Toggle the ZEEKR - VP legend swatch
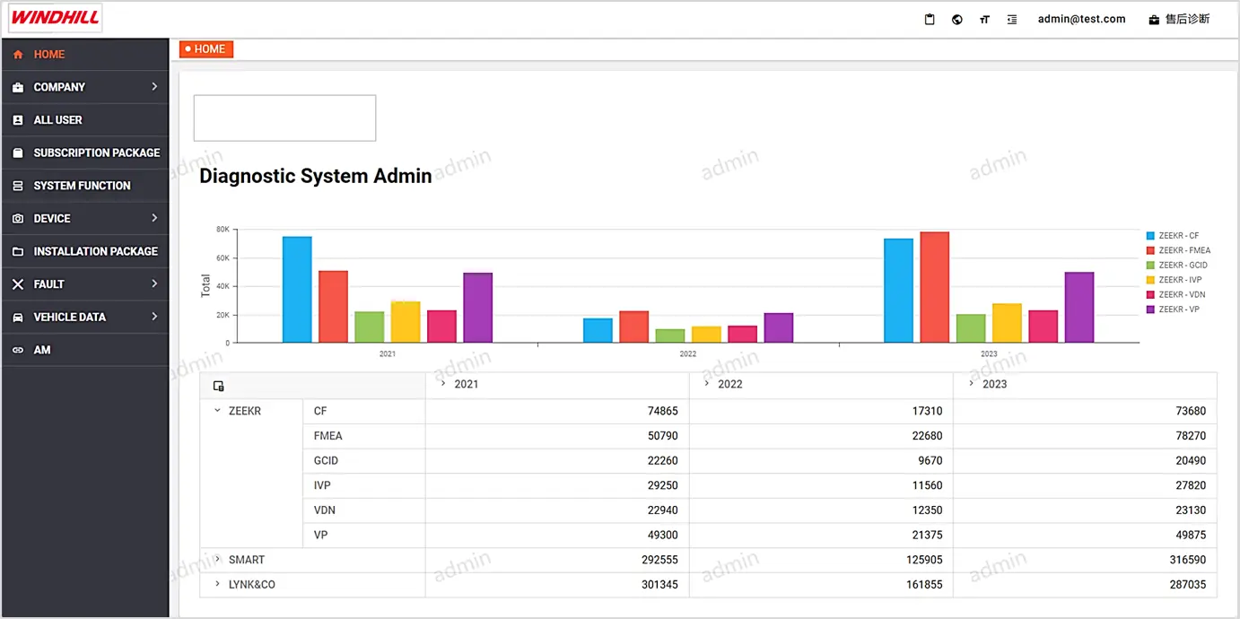Screen dimensions: 1240x619 coord(1150,309)
